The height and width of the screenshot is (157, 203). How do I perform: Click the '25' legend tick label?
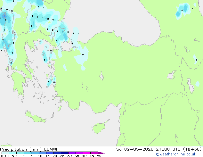[62, 156]
